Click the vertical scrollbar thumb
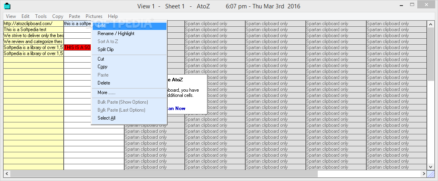Screen dimensions: 438x181 tap(430, 54)
